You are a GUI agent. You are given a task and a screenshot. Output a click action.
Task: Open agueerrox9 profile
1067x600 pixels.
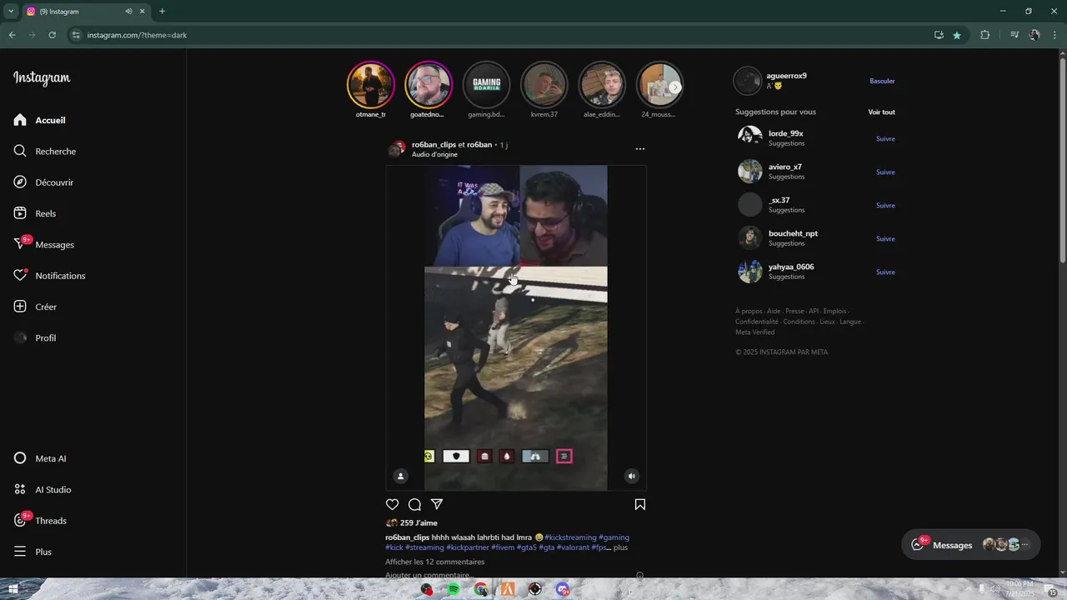786,76
